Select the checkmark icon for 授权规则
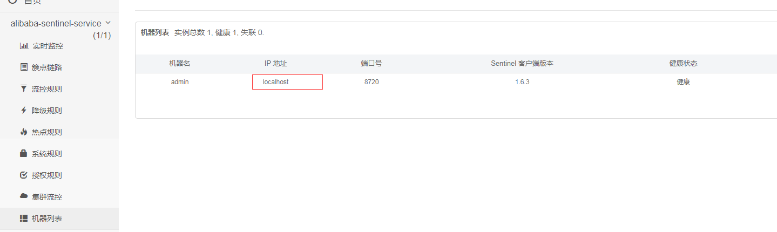777x232 pixels. point(24,175)
